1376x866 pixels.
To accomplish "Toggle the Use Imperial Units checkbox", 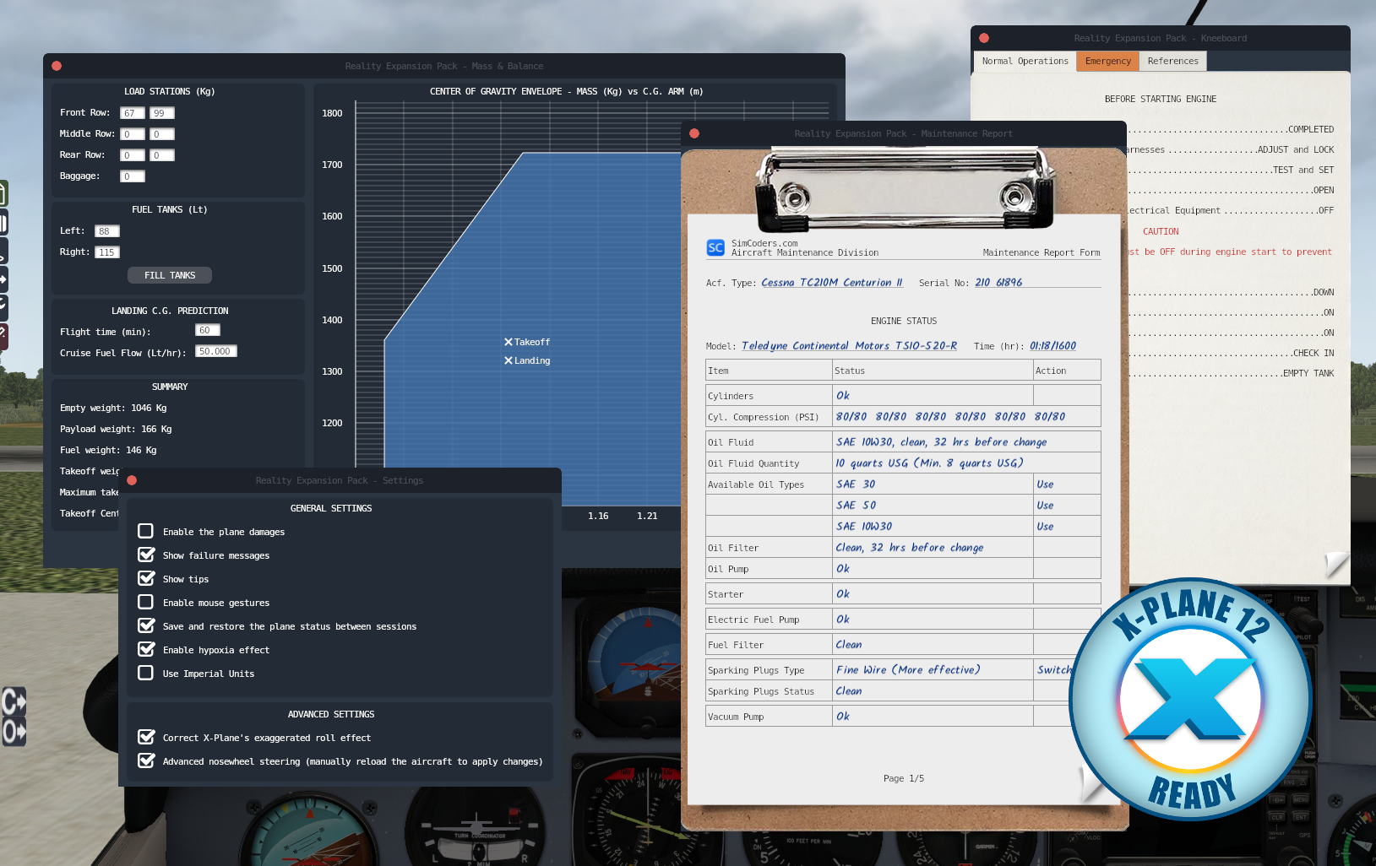I will (x=146, y=673).
